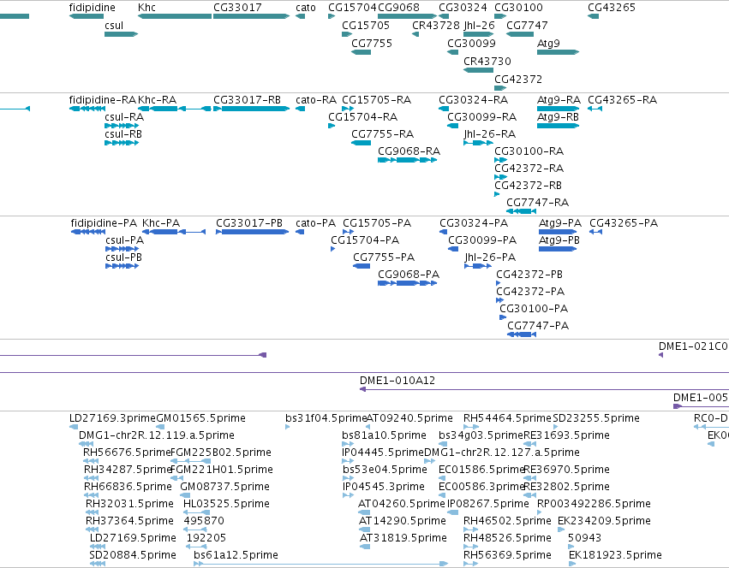Select the CG9068 gene label
Screen dimensions: 729x568
click(399, 8)
